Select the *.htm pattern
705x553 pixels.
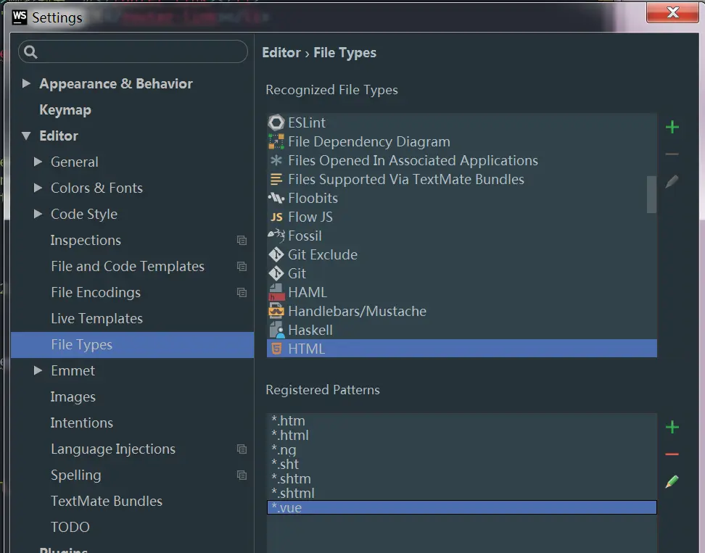[462, 421]
